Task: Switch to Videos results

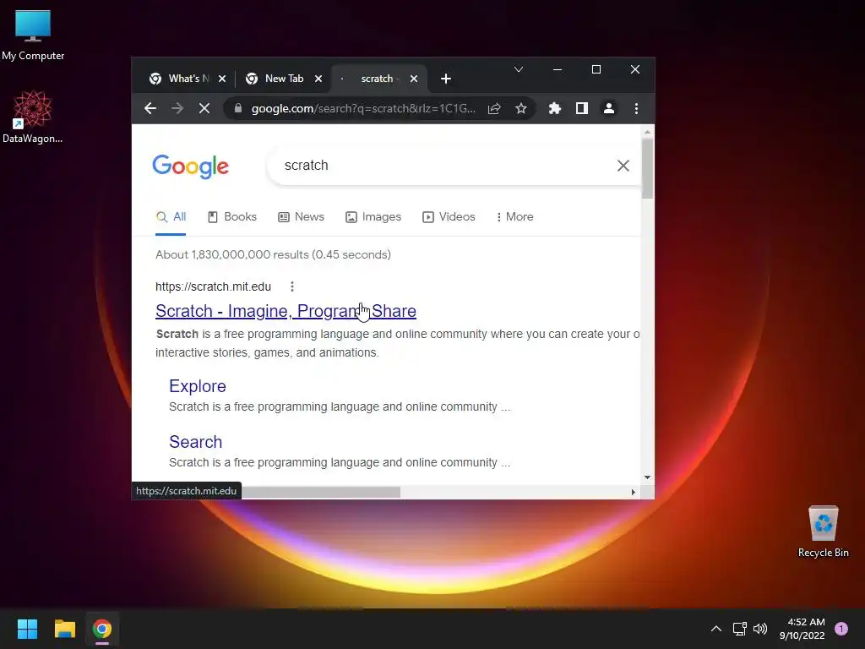Action: (449, 217)
